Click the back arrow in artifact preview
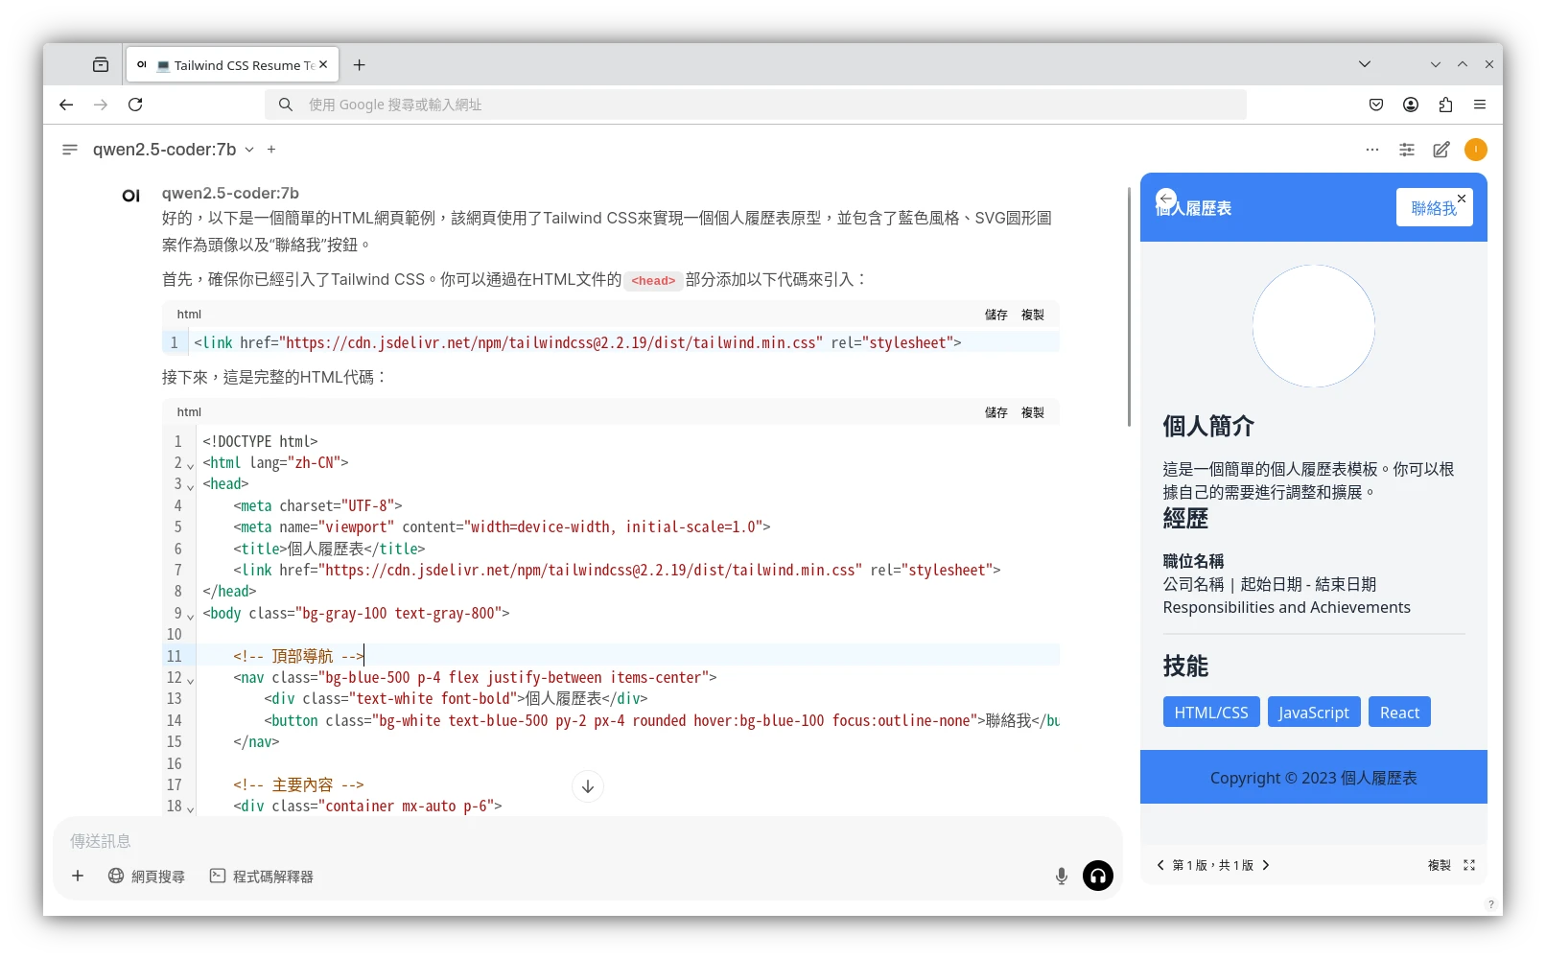This screenshot has height=959, width=1546. click(1165, 199)
